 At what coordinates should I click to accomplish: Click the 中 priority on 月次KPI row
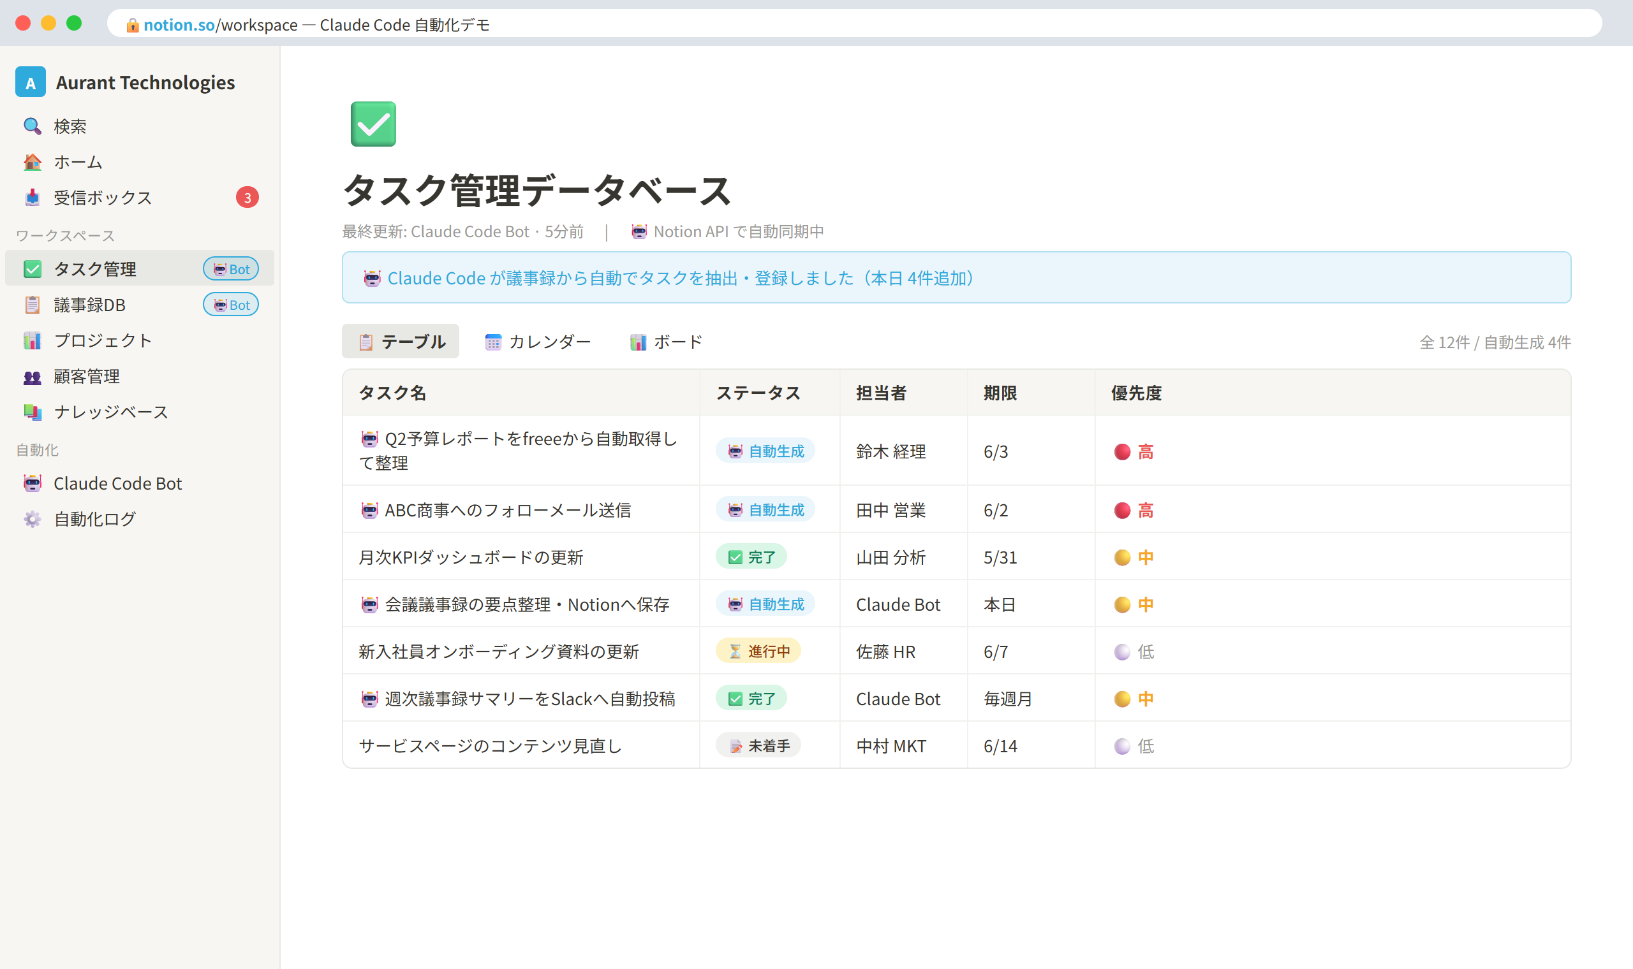click(1134, 558)
